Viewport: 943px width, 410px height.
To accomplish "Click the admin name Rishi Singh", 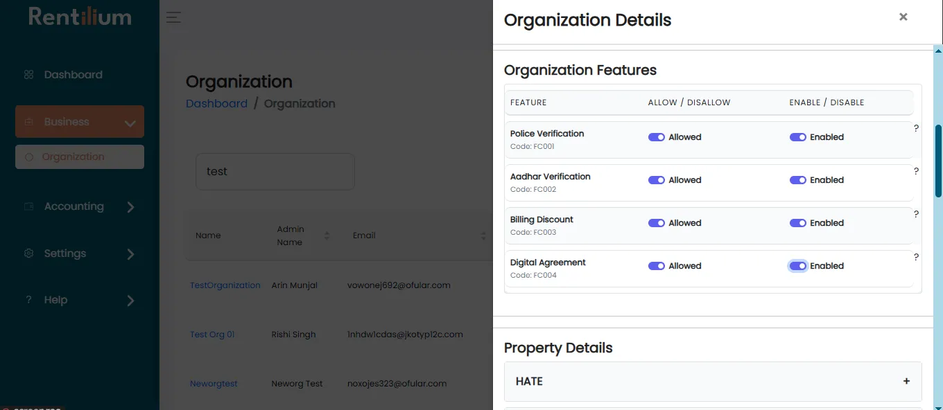I will (293, 335).
